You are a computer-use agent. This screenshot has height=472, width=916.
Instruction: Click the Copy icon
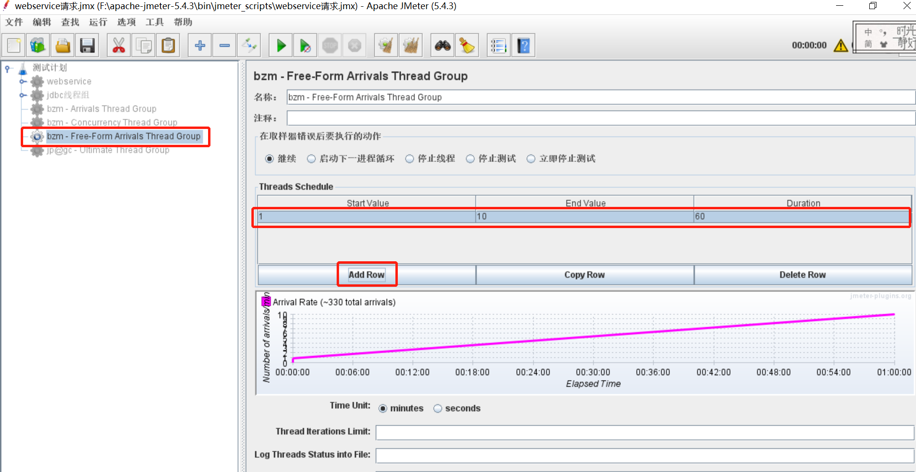coord(144,46)
